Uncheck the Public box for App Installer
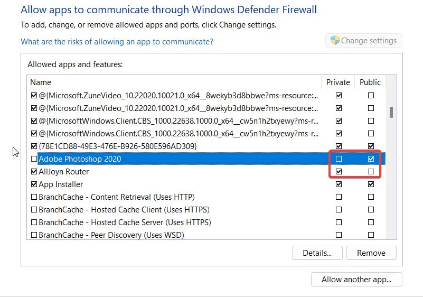The height and width of the screenshot is (297, 423). coord(371,184)
